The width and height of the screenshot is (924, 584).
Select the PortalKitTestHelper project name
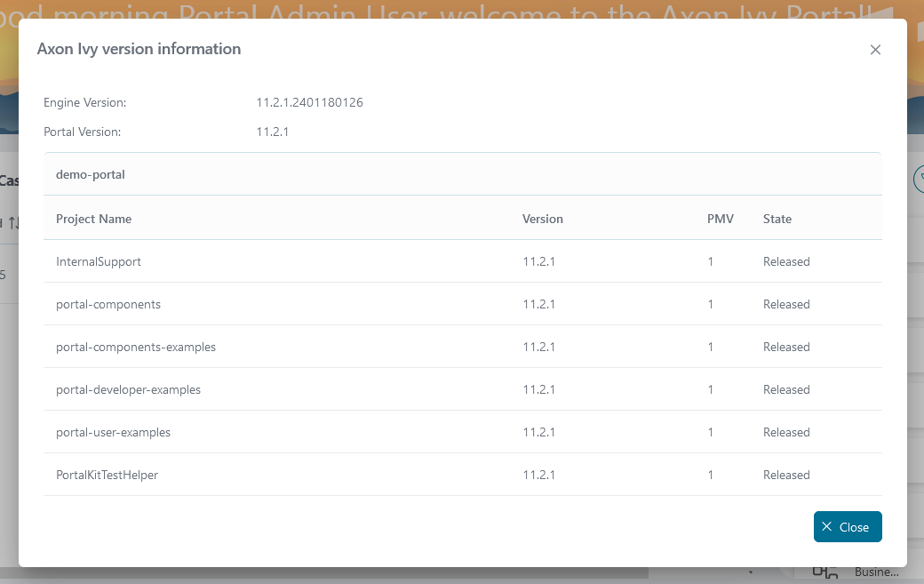point(108,475)
